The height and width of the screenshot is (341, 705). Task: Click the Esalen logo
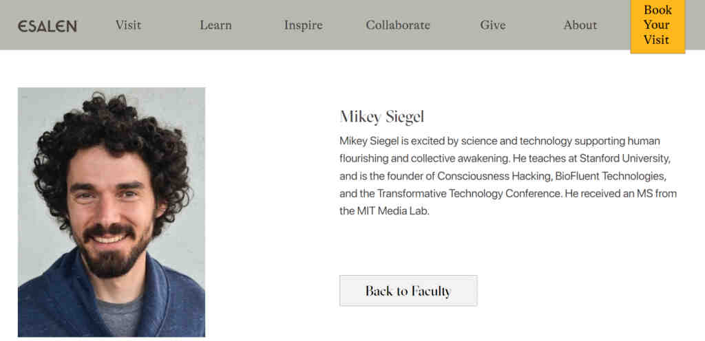[x=48, y=26]
